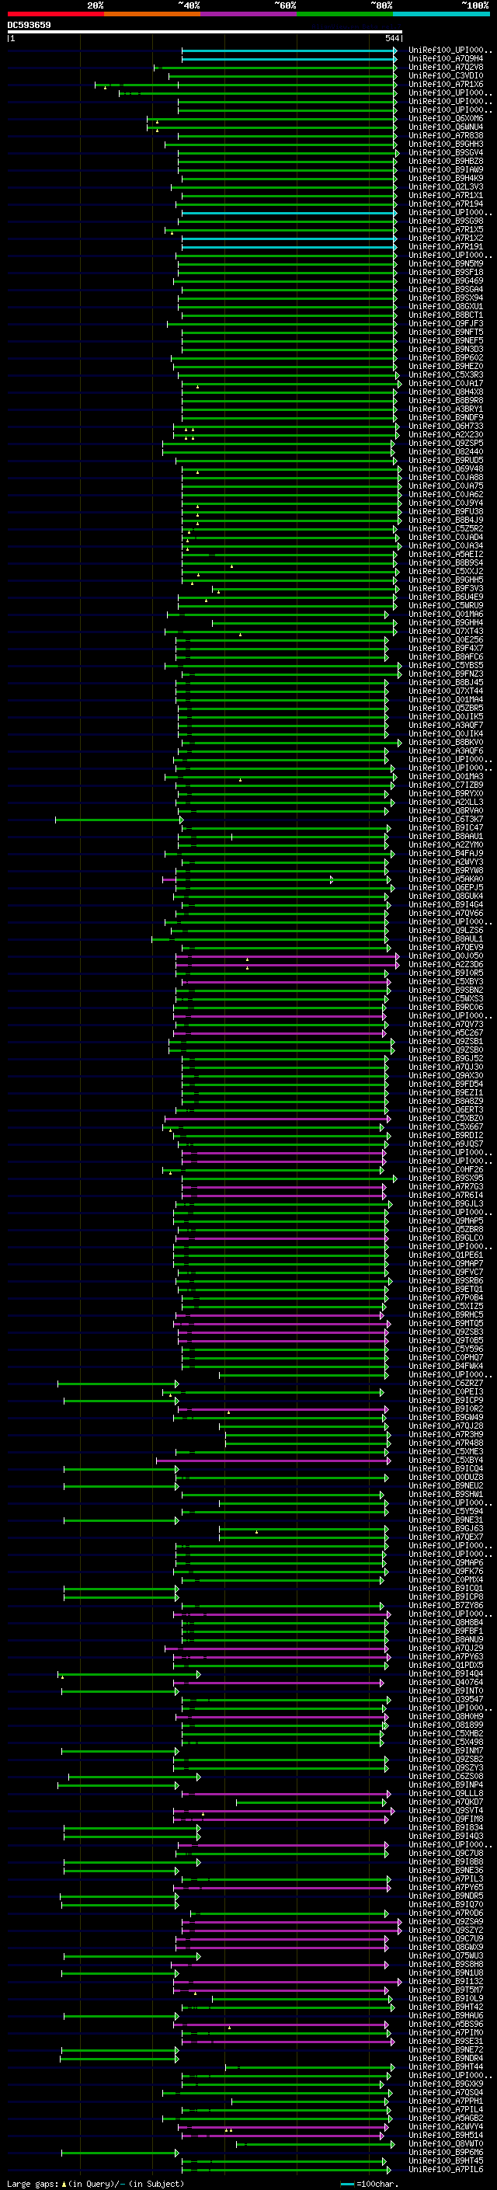This screenshot has height=2190, width=497.
Task: Click hit name UniRef100_C7IZB9
Action: (446, 785)
